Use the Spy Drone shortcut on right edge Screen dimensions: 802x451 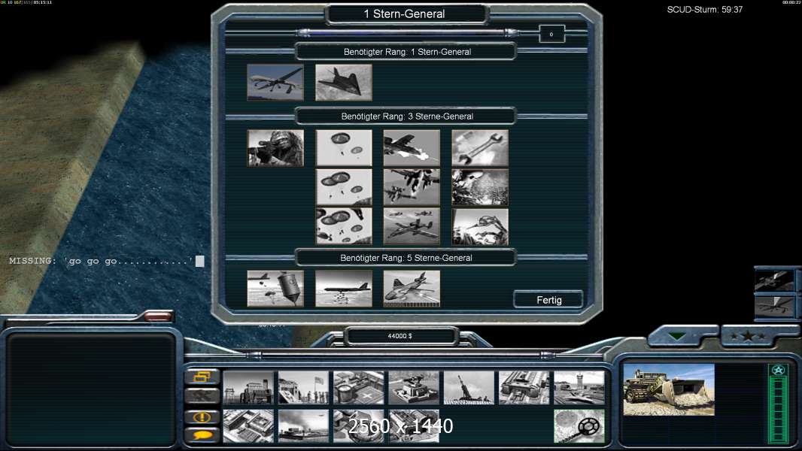[x=774, y=307]
